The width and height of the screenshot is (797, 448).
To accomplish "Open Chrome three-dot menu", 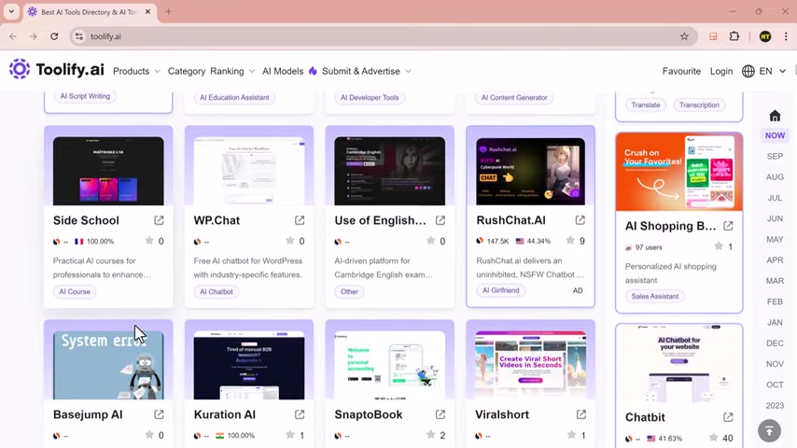I will click(786, 36).
